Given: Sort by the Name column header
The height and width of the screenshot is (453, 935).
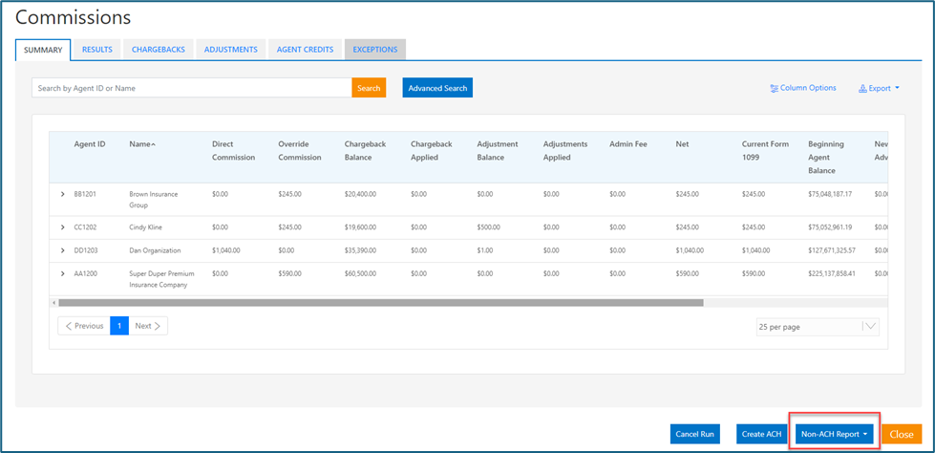Looking at the screenshot, I should (x=142, y=144).
